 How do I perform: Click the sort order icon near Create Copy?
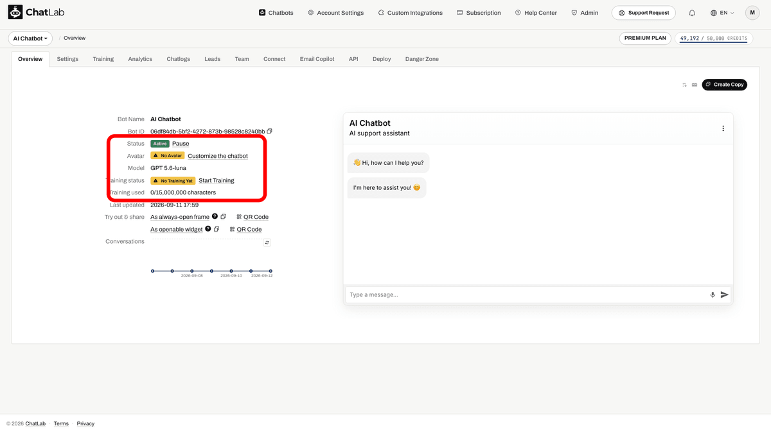point(685,85)
